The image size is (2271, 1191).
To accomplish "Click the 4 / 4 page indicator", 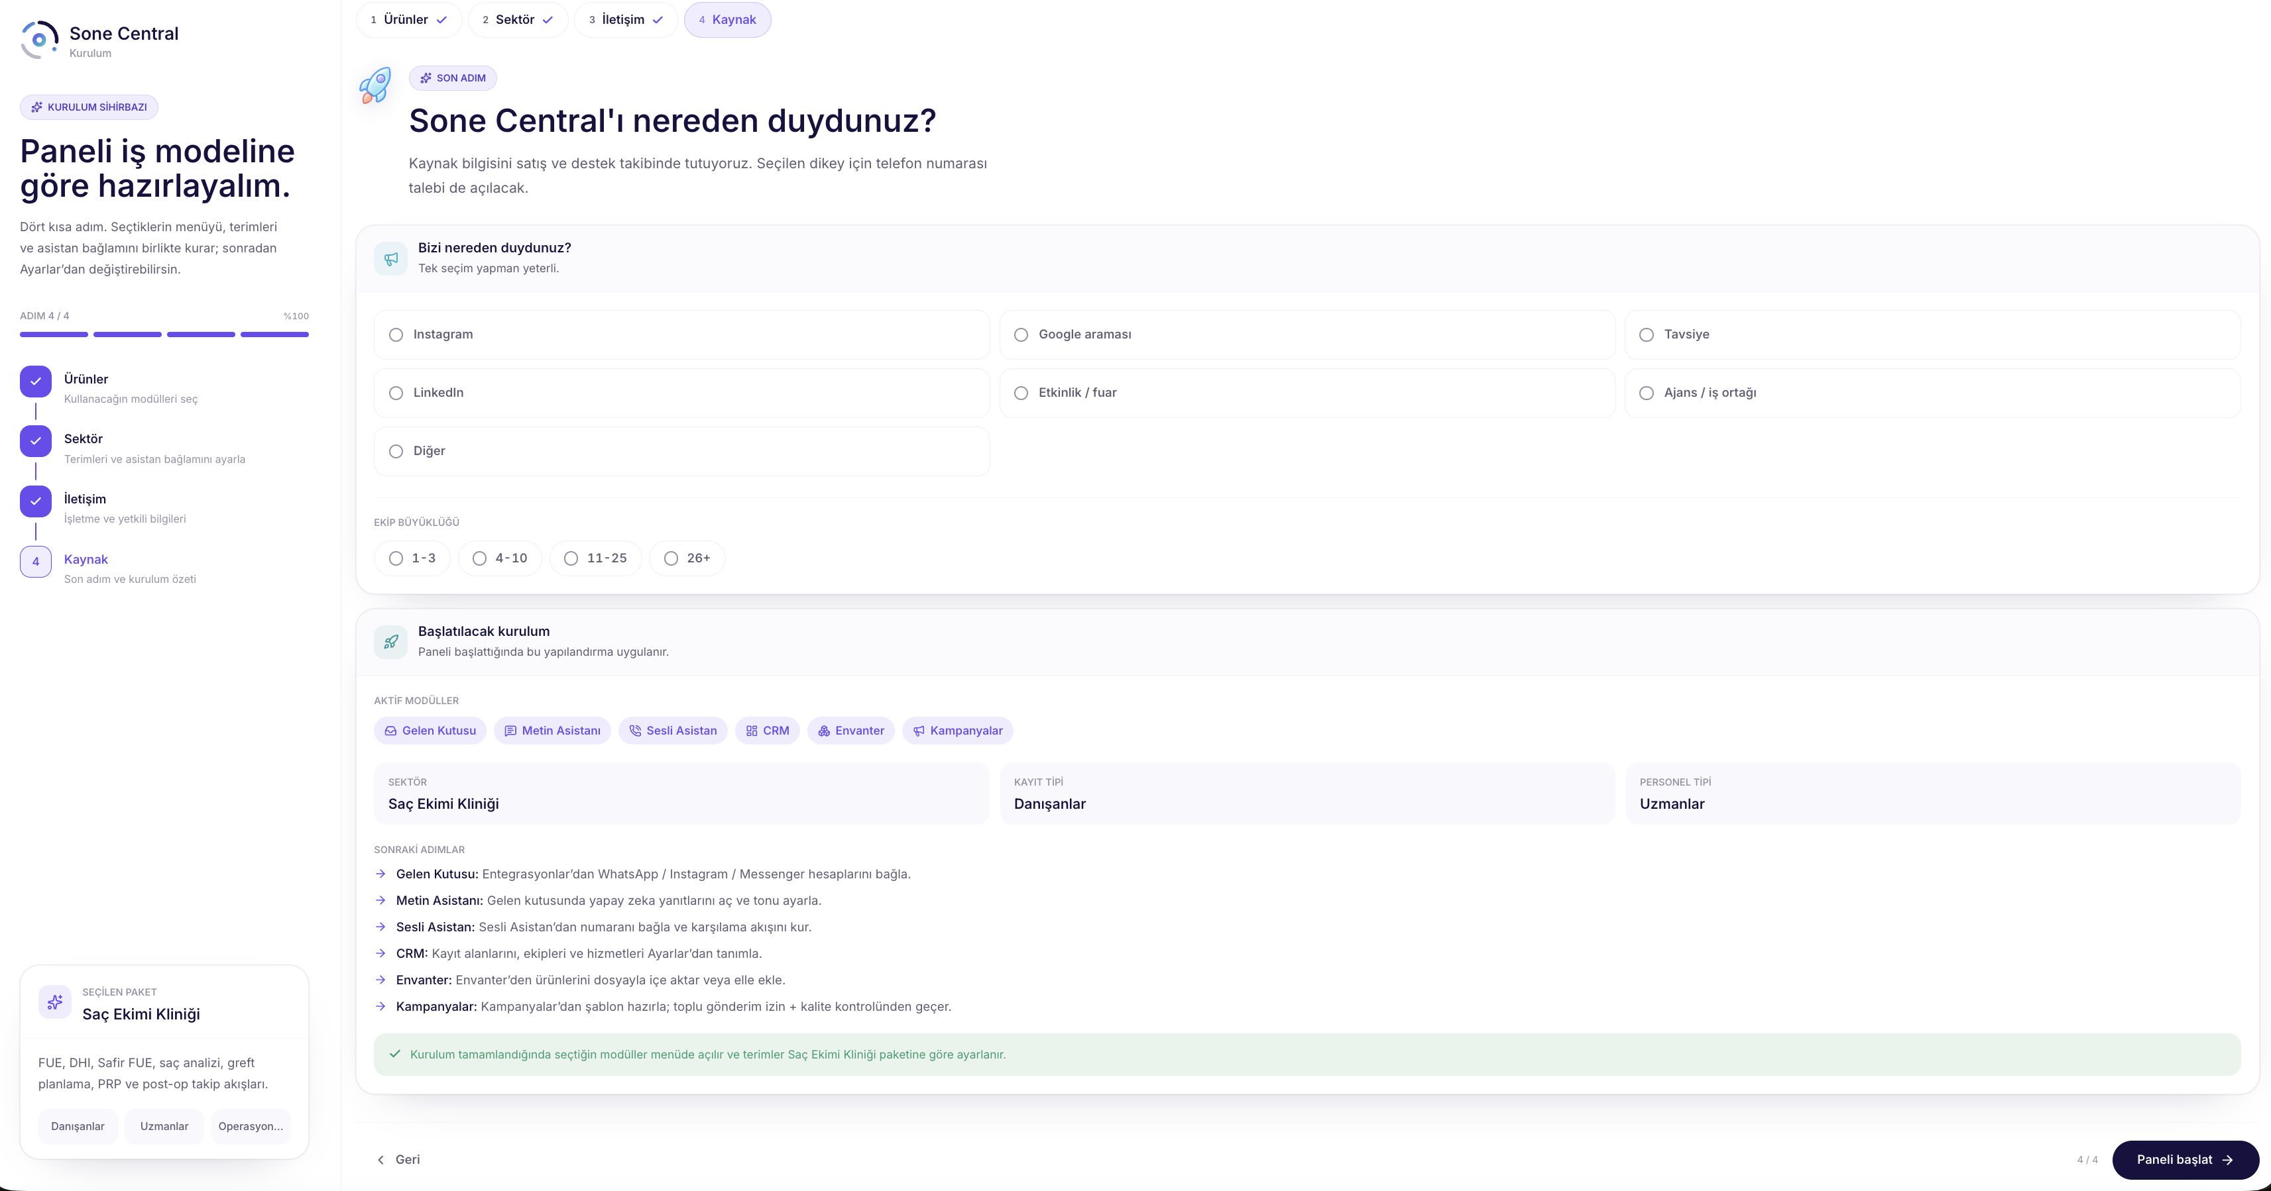I will point(2087,1159).
